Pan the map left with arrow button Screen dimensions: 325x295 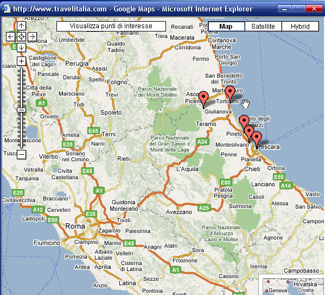click(x=10, y=37)
